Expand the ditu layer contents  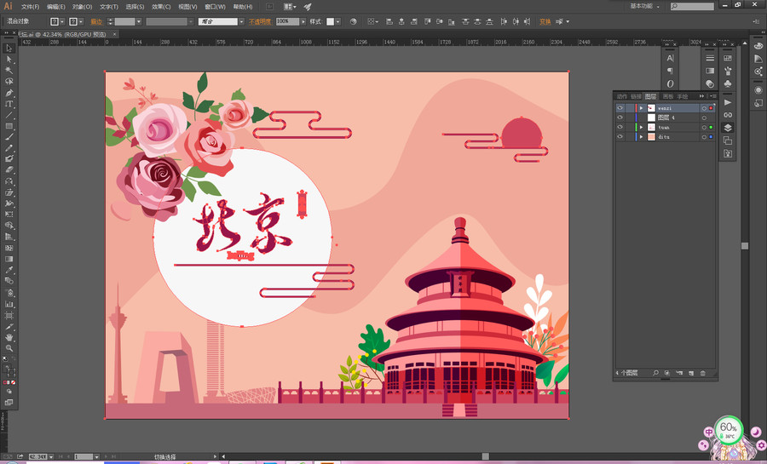click(x=641, y=137)
